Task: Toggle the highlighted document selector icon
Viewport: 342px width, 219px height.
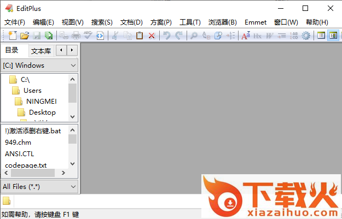Action: pyautogui.click(x=333, y=35)
